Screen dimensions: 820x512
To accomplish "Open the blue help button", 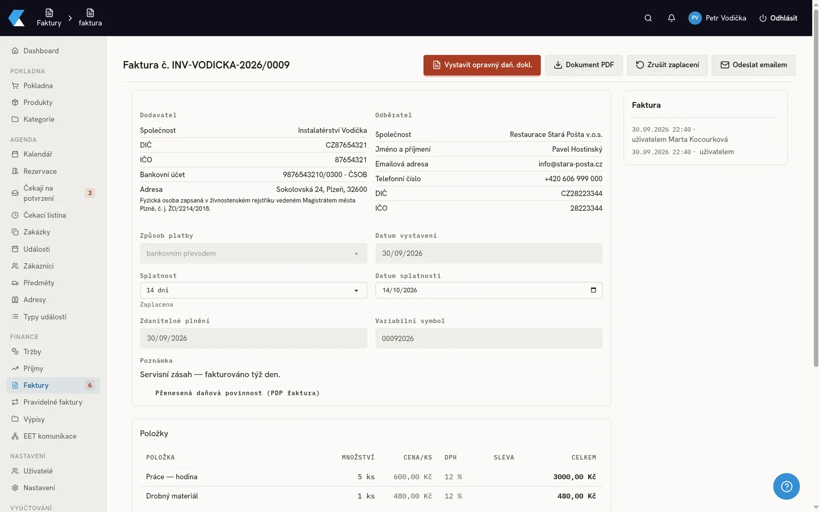I will click(x=786, y=486).
